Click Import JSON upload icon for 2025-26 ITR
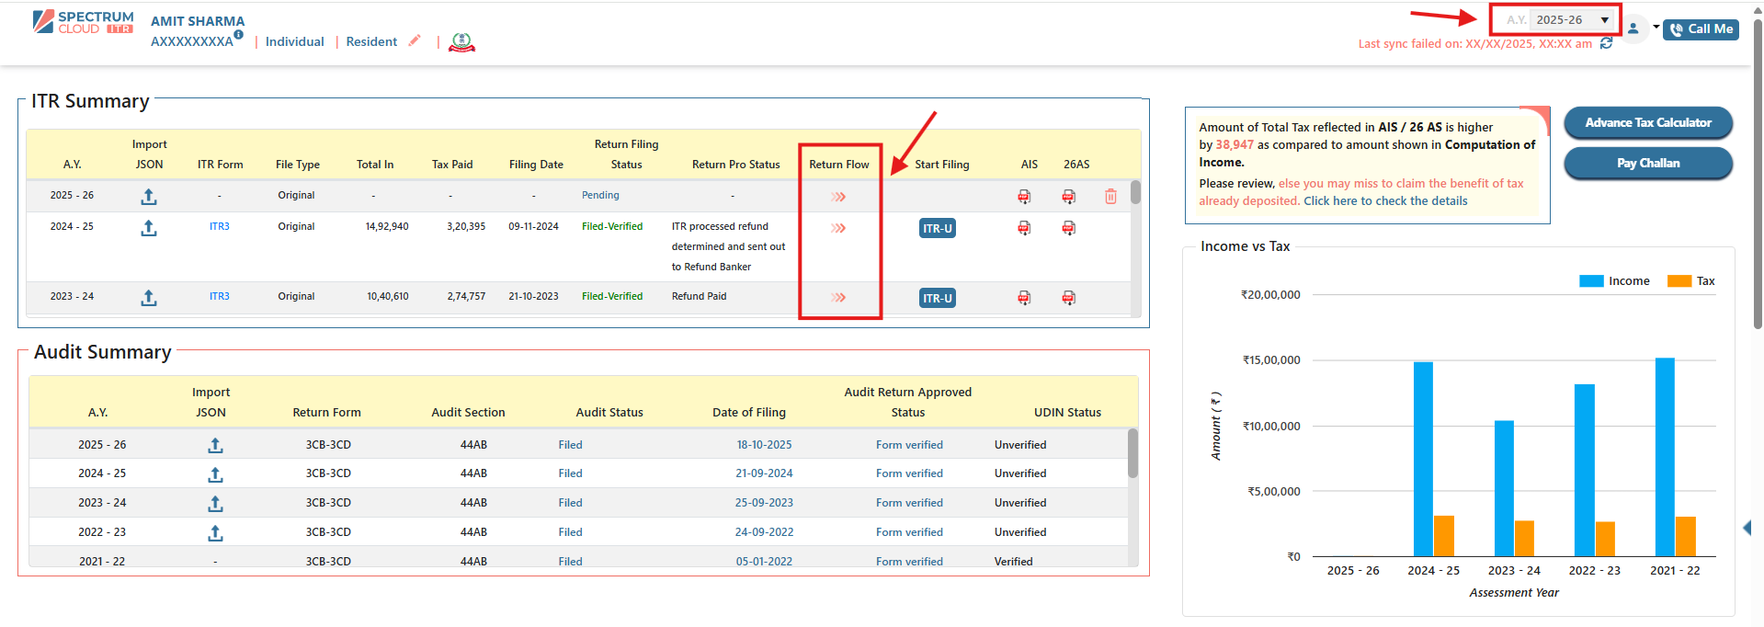The height and width of the screenshot is (627, 1764). pyautogui.click(x=149, y=197)
